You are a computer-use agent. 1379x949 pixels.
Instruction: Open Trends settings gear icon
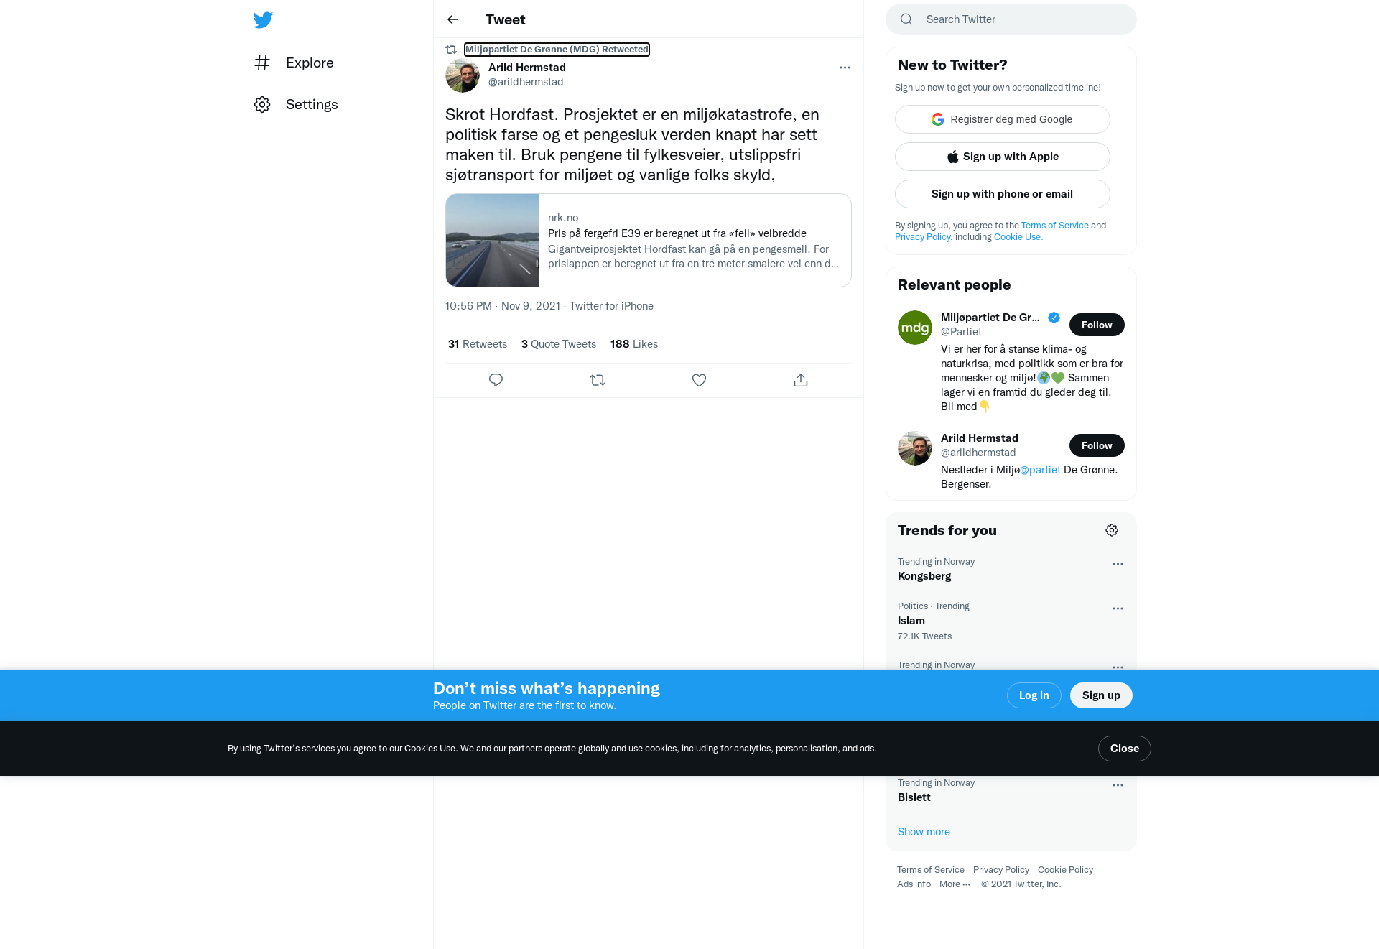1112,530
